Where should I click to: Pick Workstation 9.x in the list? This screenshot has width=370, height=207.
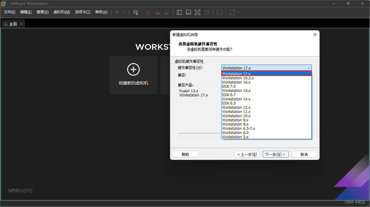tap(266, 120)
